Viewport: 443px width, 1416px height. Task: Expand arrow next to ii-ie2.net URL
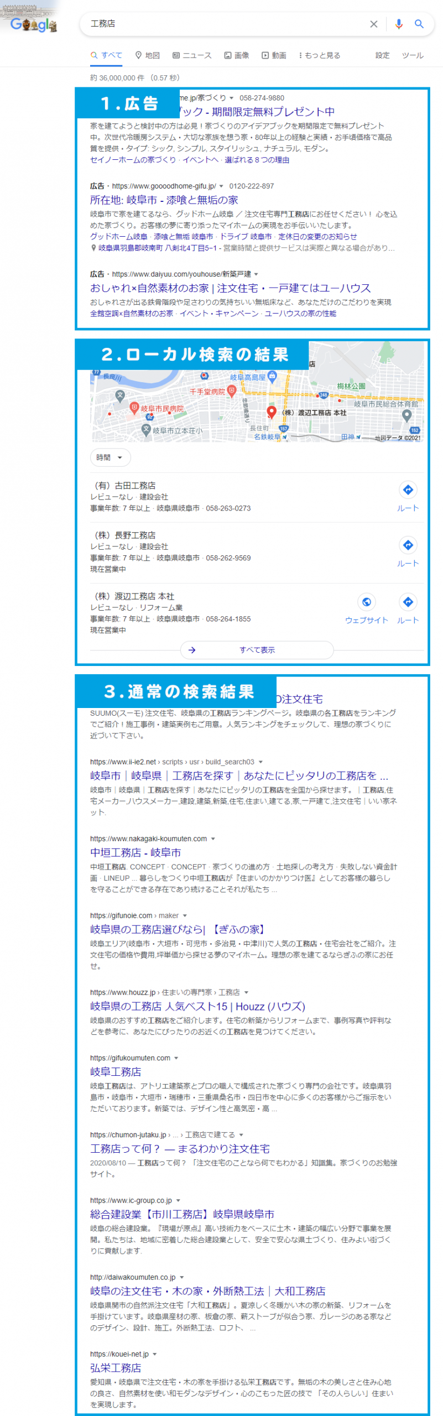click(260, 762)
